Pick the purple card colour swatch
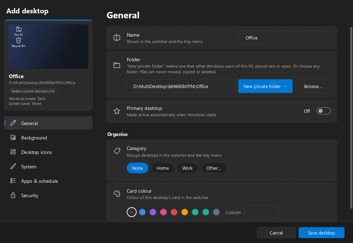The image size is (353, 243). click(153, 212)
